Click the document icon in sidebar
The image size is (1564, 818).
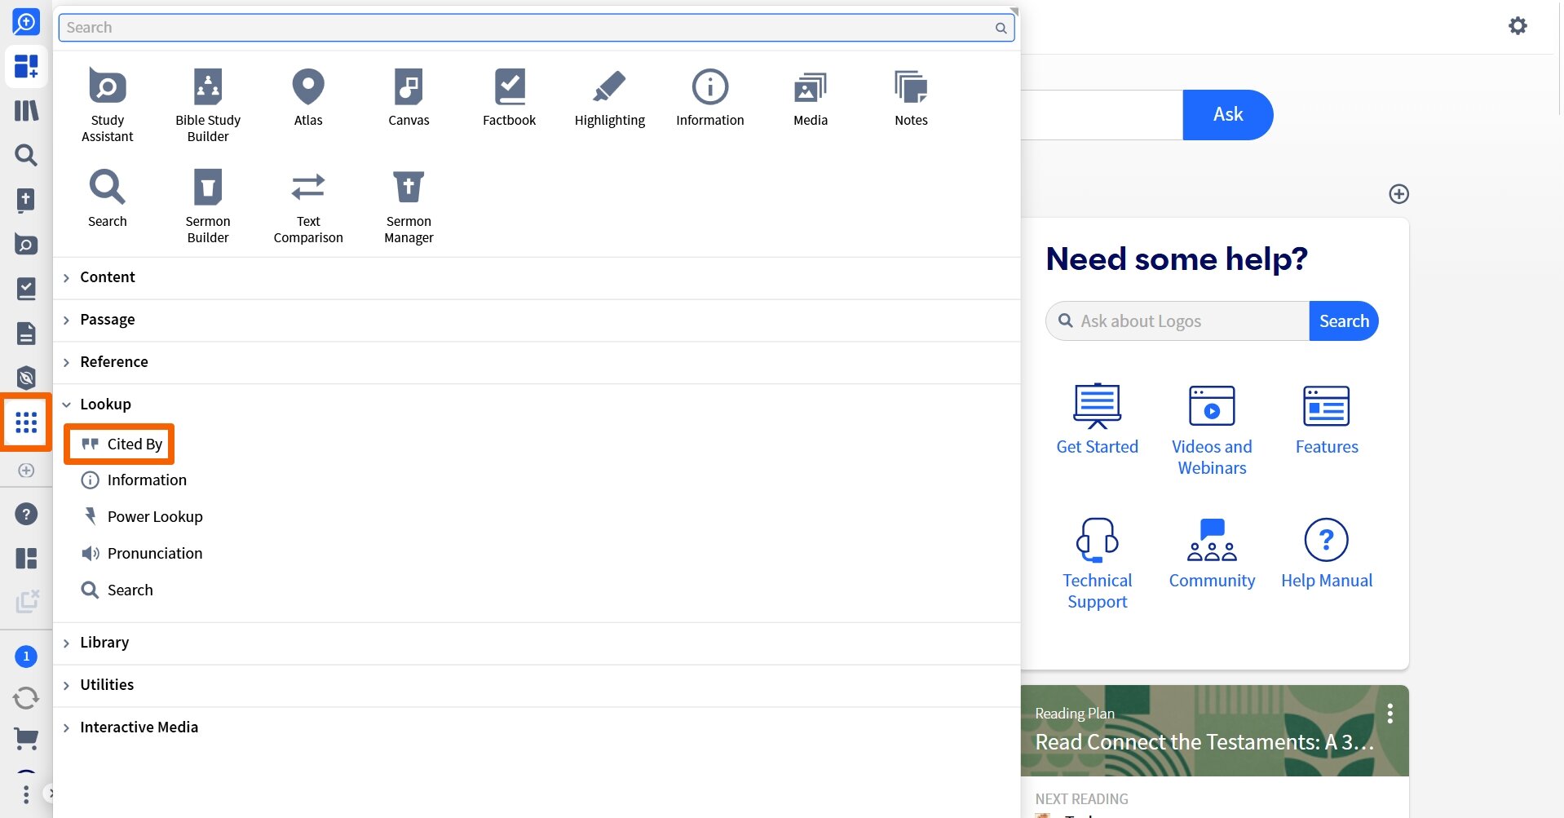pyautogui.click(x=26, y=333)
